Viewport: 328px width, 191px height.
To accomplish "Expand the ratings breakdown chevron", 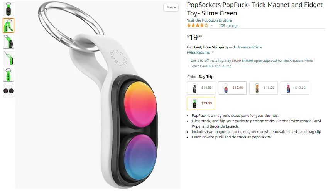I will click(x=211, y=26).
